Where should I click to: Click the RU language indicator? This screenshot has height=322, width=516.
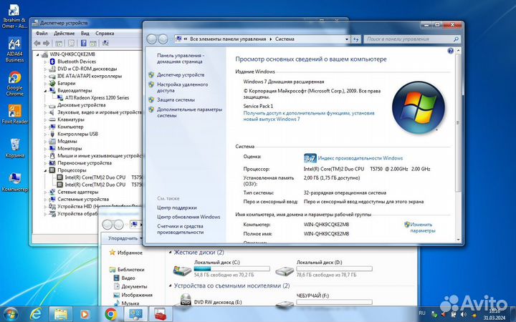click(422, 313)
